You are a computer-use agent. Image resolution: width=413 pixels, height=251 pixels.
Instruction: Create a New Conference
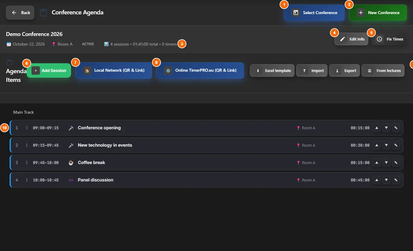pos(378,13)
